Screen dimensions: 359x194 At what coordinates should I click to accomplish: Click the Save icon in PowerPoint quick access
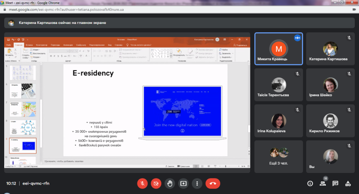click(x=8, y=40)
